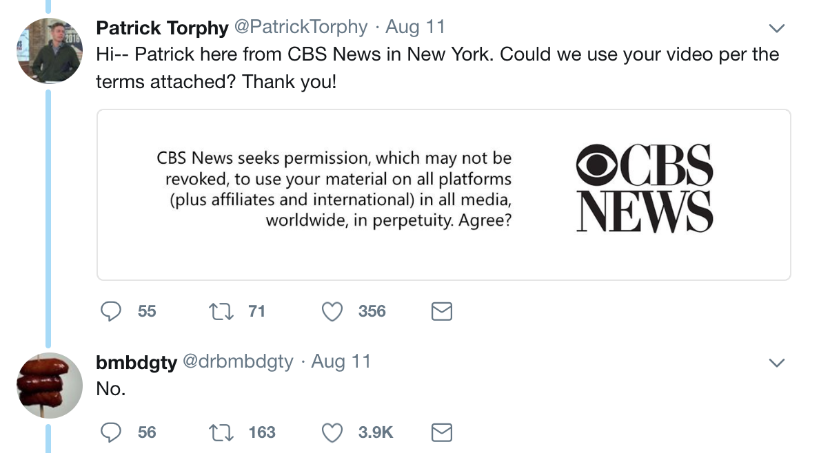830x453 pixels.
Task: Open Patrick Torphy's profile picture
Action: [50, 51]
